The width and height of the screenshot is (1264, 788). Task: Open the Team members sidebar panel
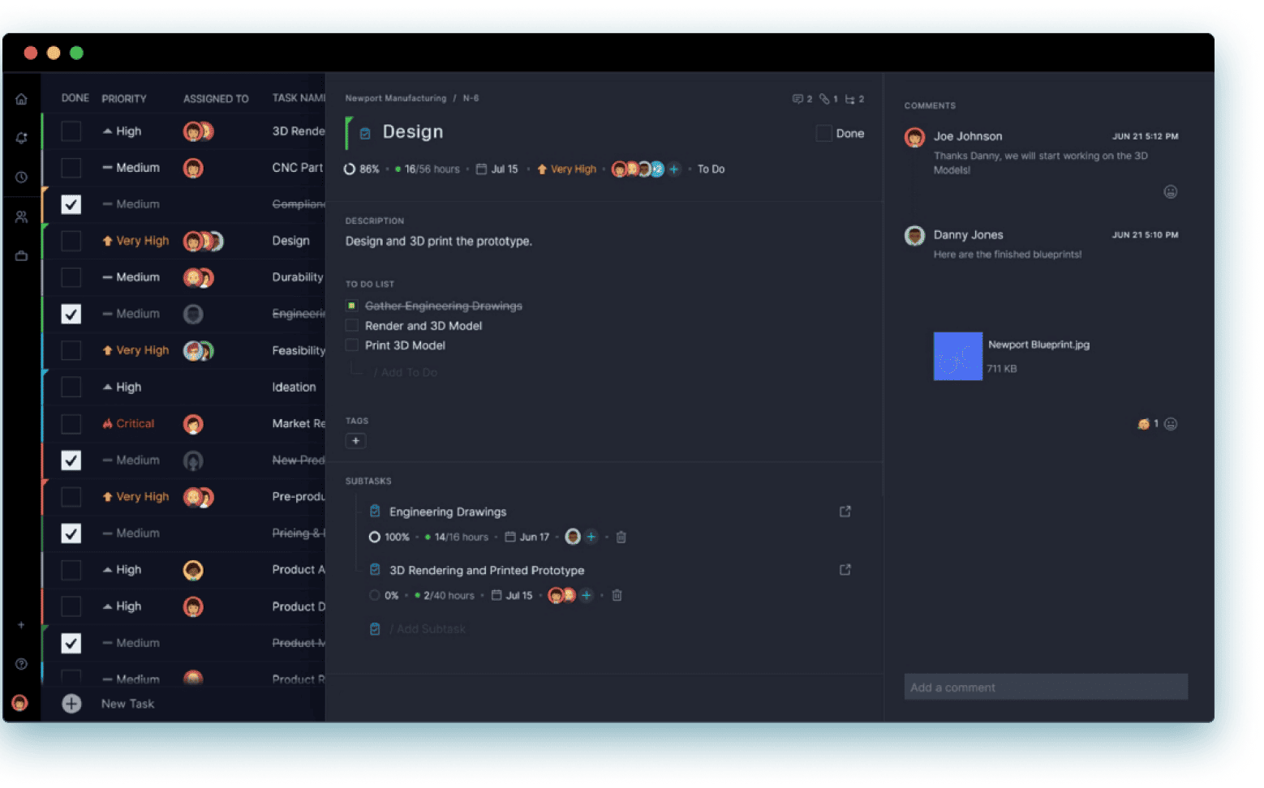(21, 216)
